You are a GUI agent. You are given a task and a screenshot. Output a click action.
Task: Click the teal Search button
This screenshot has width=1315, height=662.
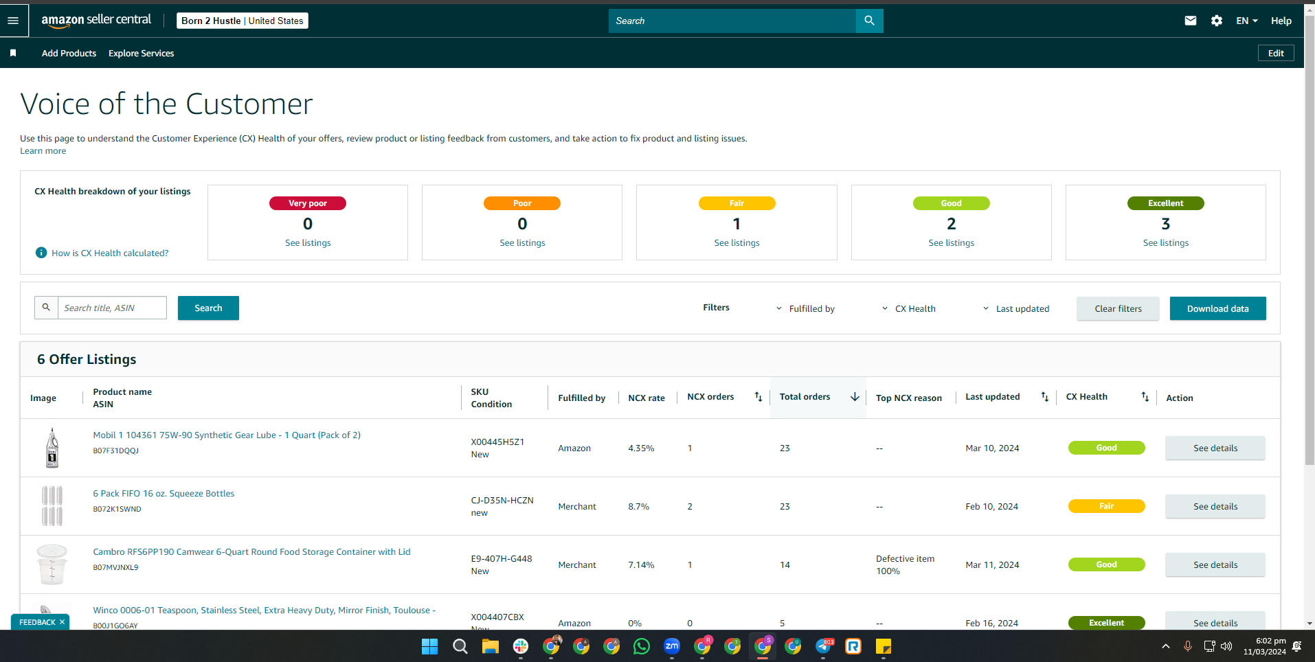[208, 308]
